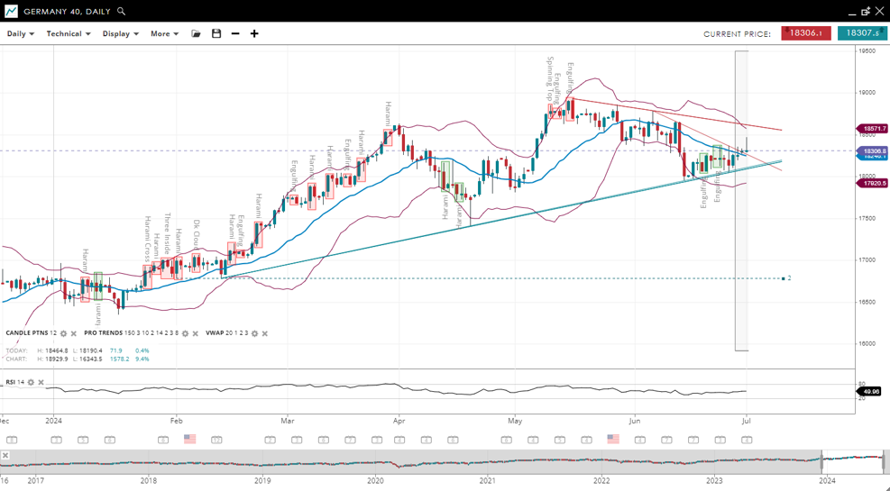890x491 pixels.
Task: Save the chart with the floppy disk icon
Action: (216, 34)
